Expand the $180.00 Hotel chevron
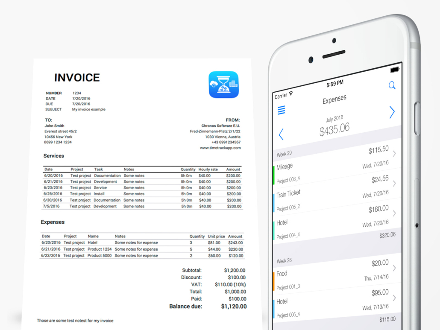This screenshot has height=330, width=440. point(394,213)
